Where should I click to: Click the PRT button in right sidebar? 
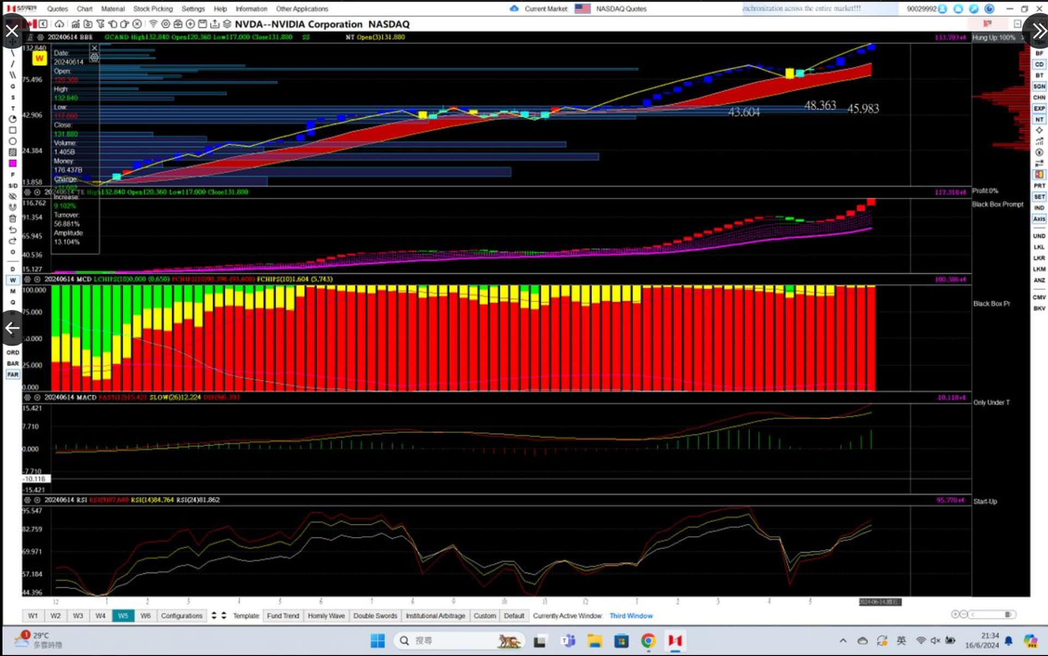[1039, 186]
